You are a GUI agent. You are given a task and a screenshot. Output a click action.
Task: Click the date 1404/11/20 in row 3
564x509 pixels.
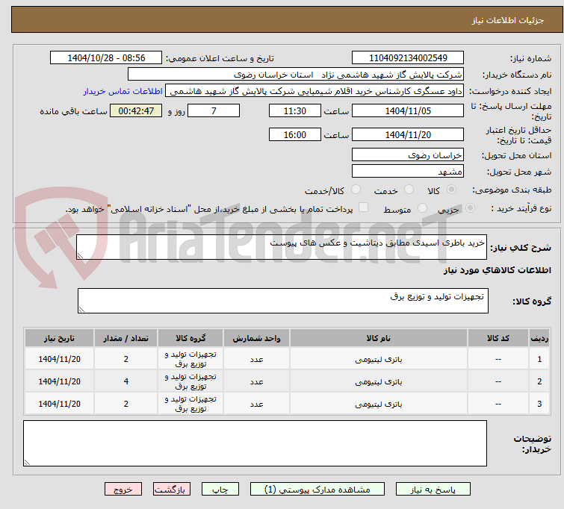click(59, 404)
